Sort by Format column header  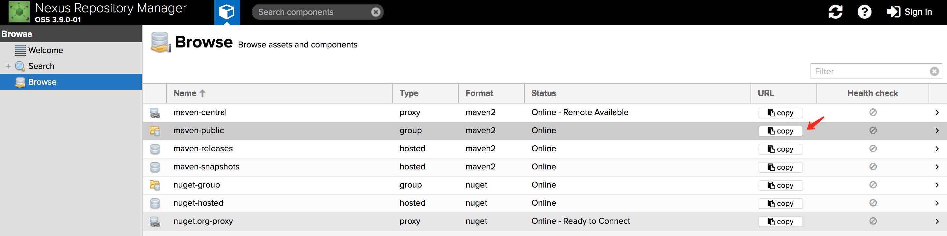(492, 93)
